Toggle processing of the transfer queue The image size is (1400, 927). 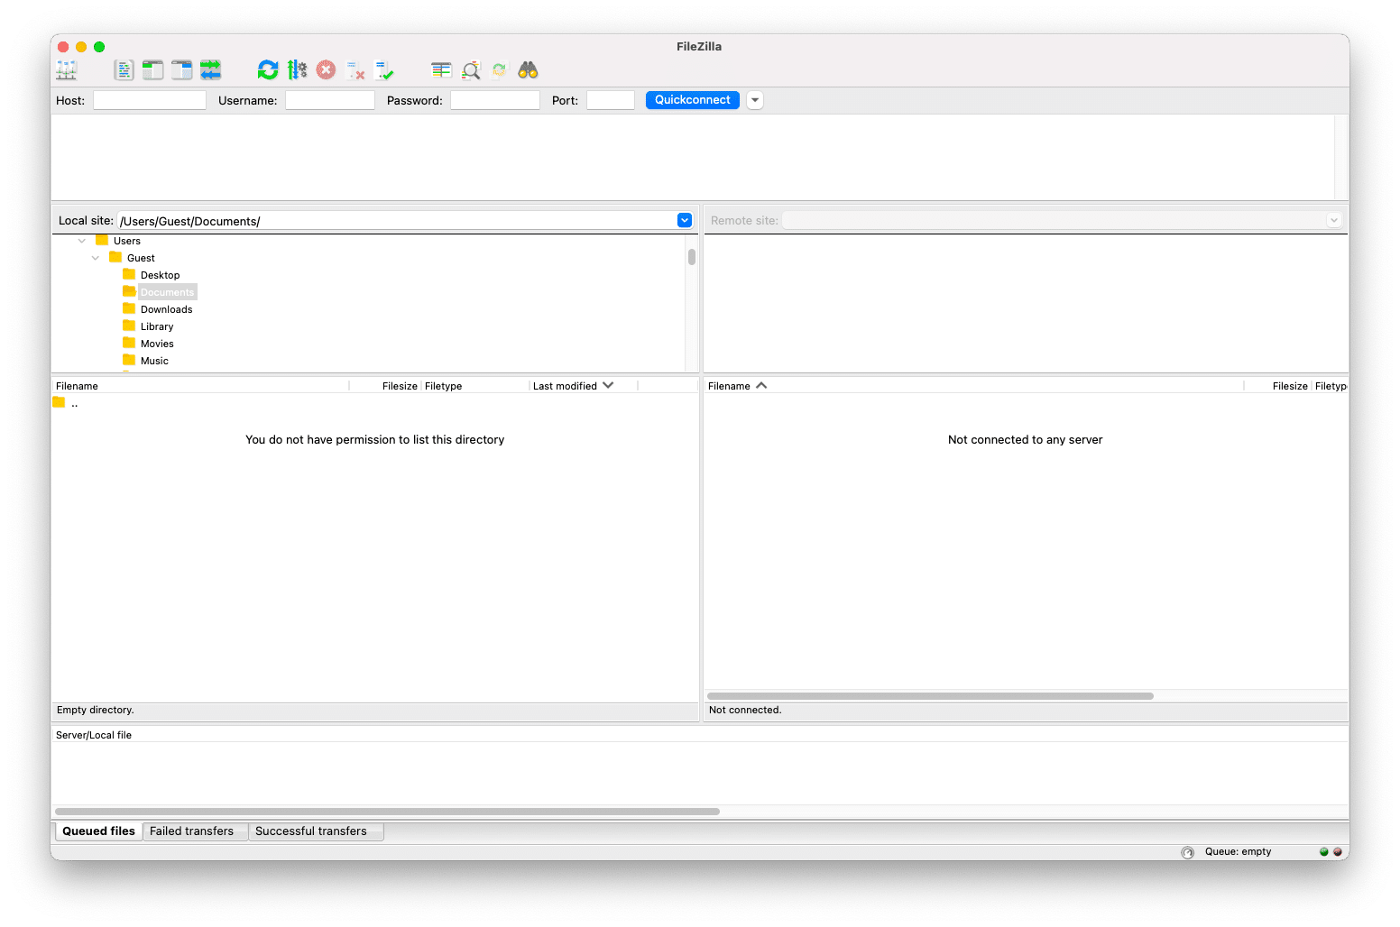coord(297,69)
